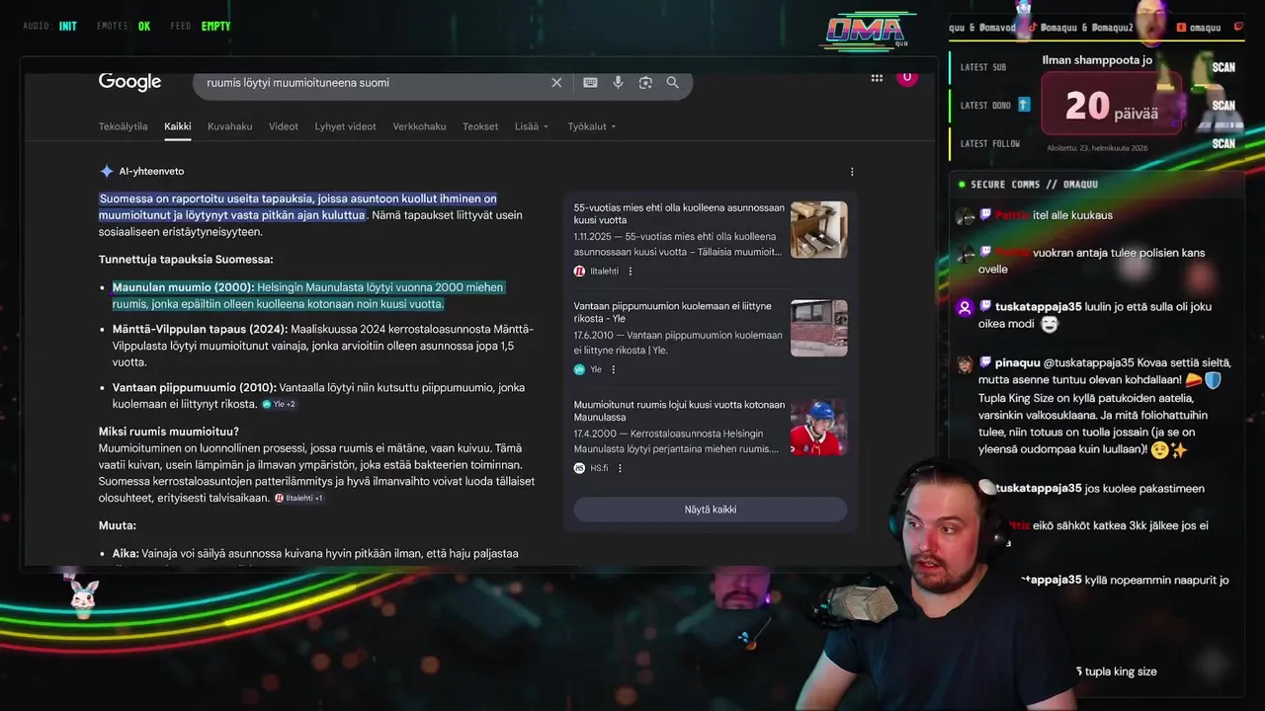
Task: Click the Maunulan muumio (2000) heading text
Action: (183, 287)
